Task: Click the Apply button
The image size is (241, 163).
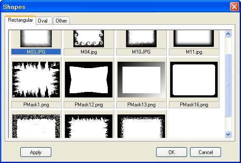Action: click(36, 152)
